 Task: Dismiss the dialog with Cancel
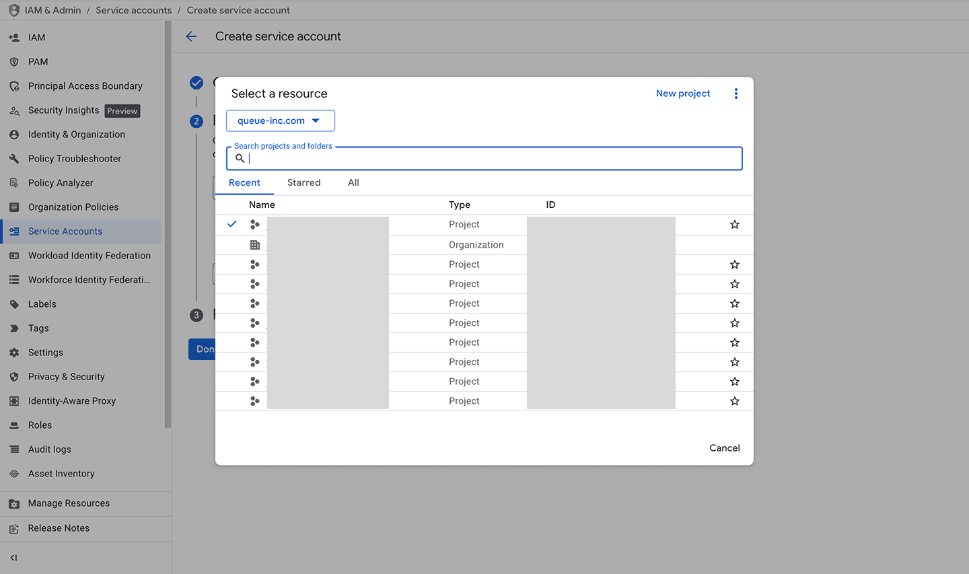724,447
